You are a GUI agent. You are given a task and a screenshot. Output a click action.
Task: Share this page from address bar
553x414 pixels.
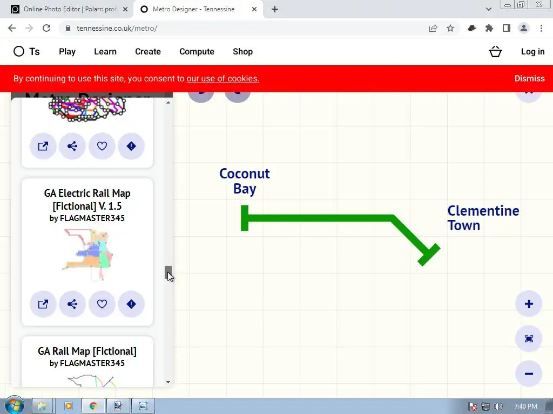coord(433,28)
